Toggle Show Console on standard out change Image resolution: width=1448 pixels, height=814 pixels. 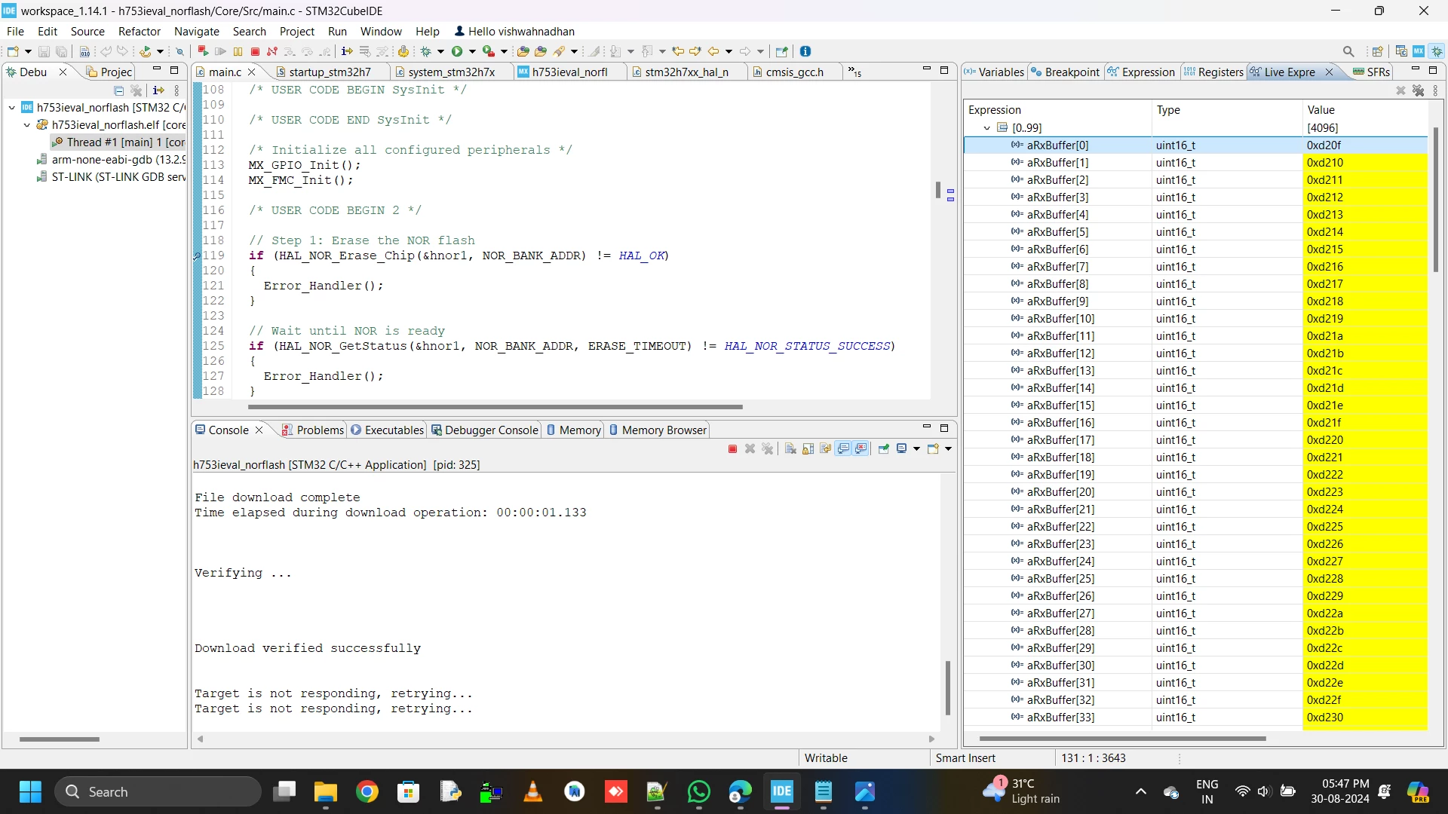click(x=843, y=449)
